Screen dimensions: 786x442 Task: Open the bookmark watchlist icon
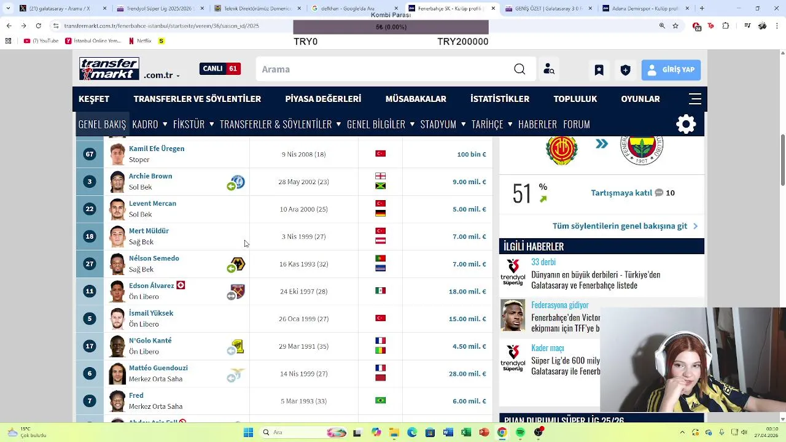tap(599, 70)
